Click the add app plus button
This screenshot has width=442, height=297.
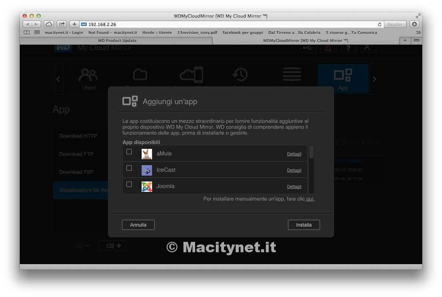click(113, 246)
